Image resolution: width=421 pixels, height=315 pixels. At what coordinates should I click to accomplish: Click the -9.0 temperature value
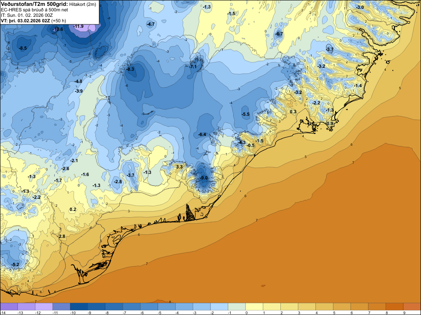tap(204, 178)
